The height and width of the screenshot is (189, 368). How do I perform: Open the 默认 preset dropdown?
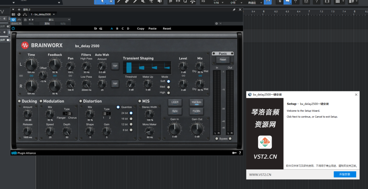pos(53,20)
